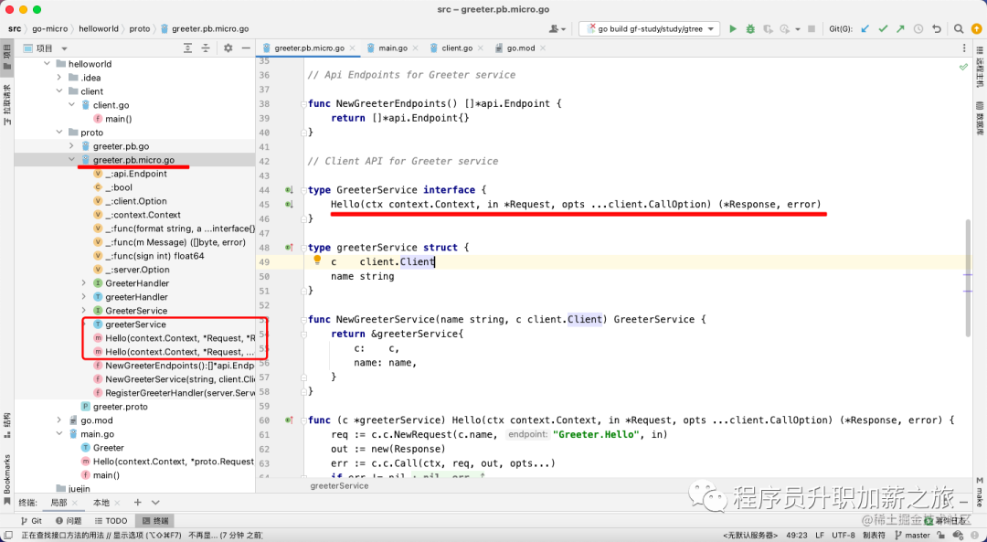Image resolution: width=987 pixels, height=542 pixels.
Task: Expand the greeter.pb.go file node
Action: click(x=72, y=146)
